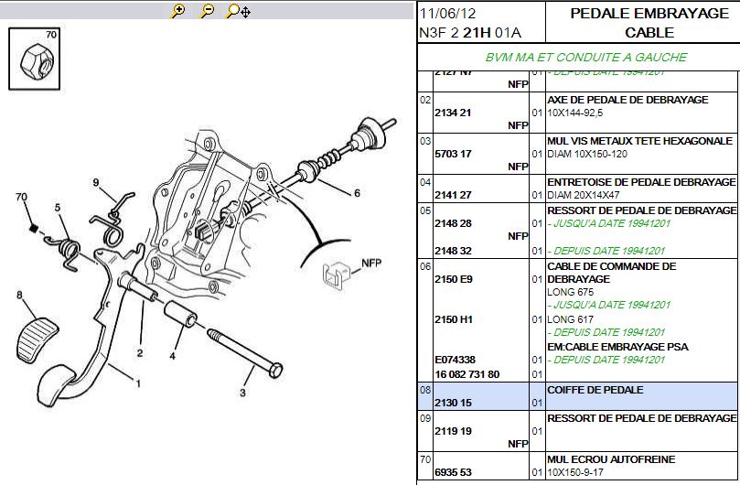
Task: Select part number 2150 E9 cable
Action: pos(453,278)
